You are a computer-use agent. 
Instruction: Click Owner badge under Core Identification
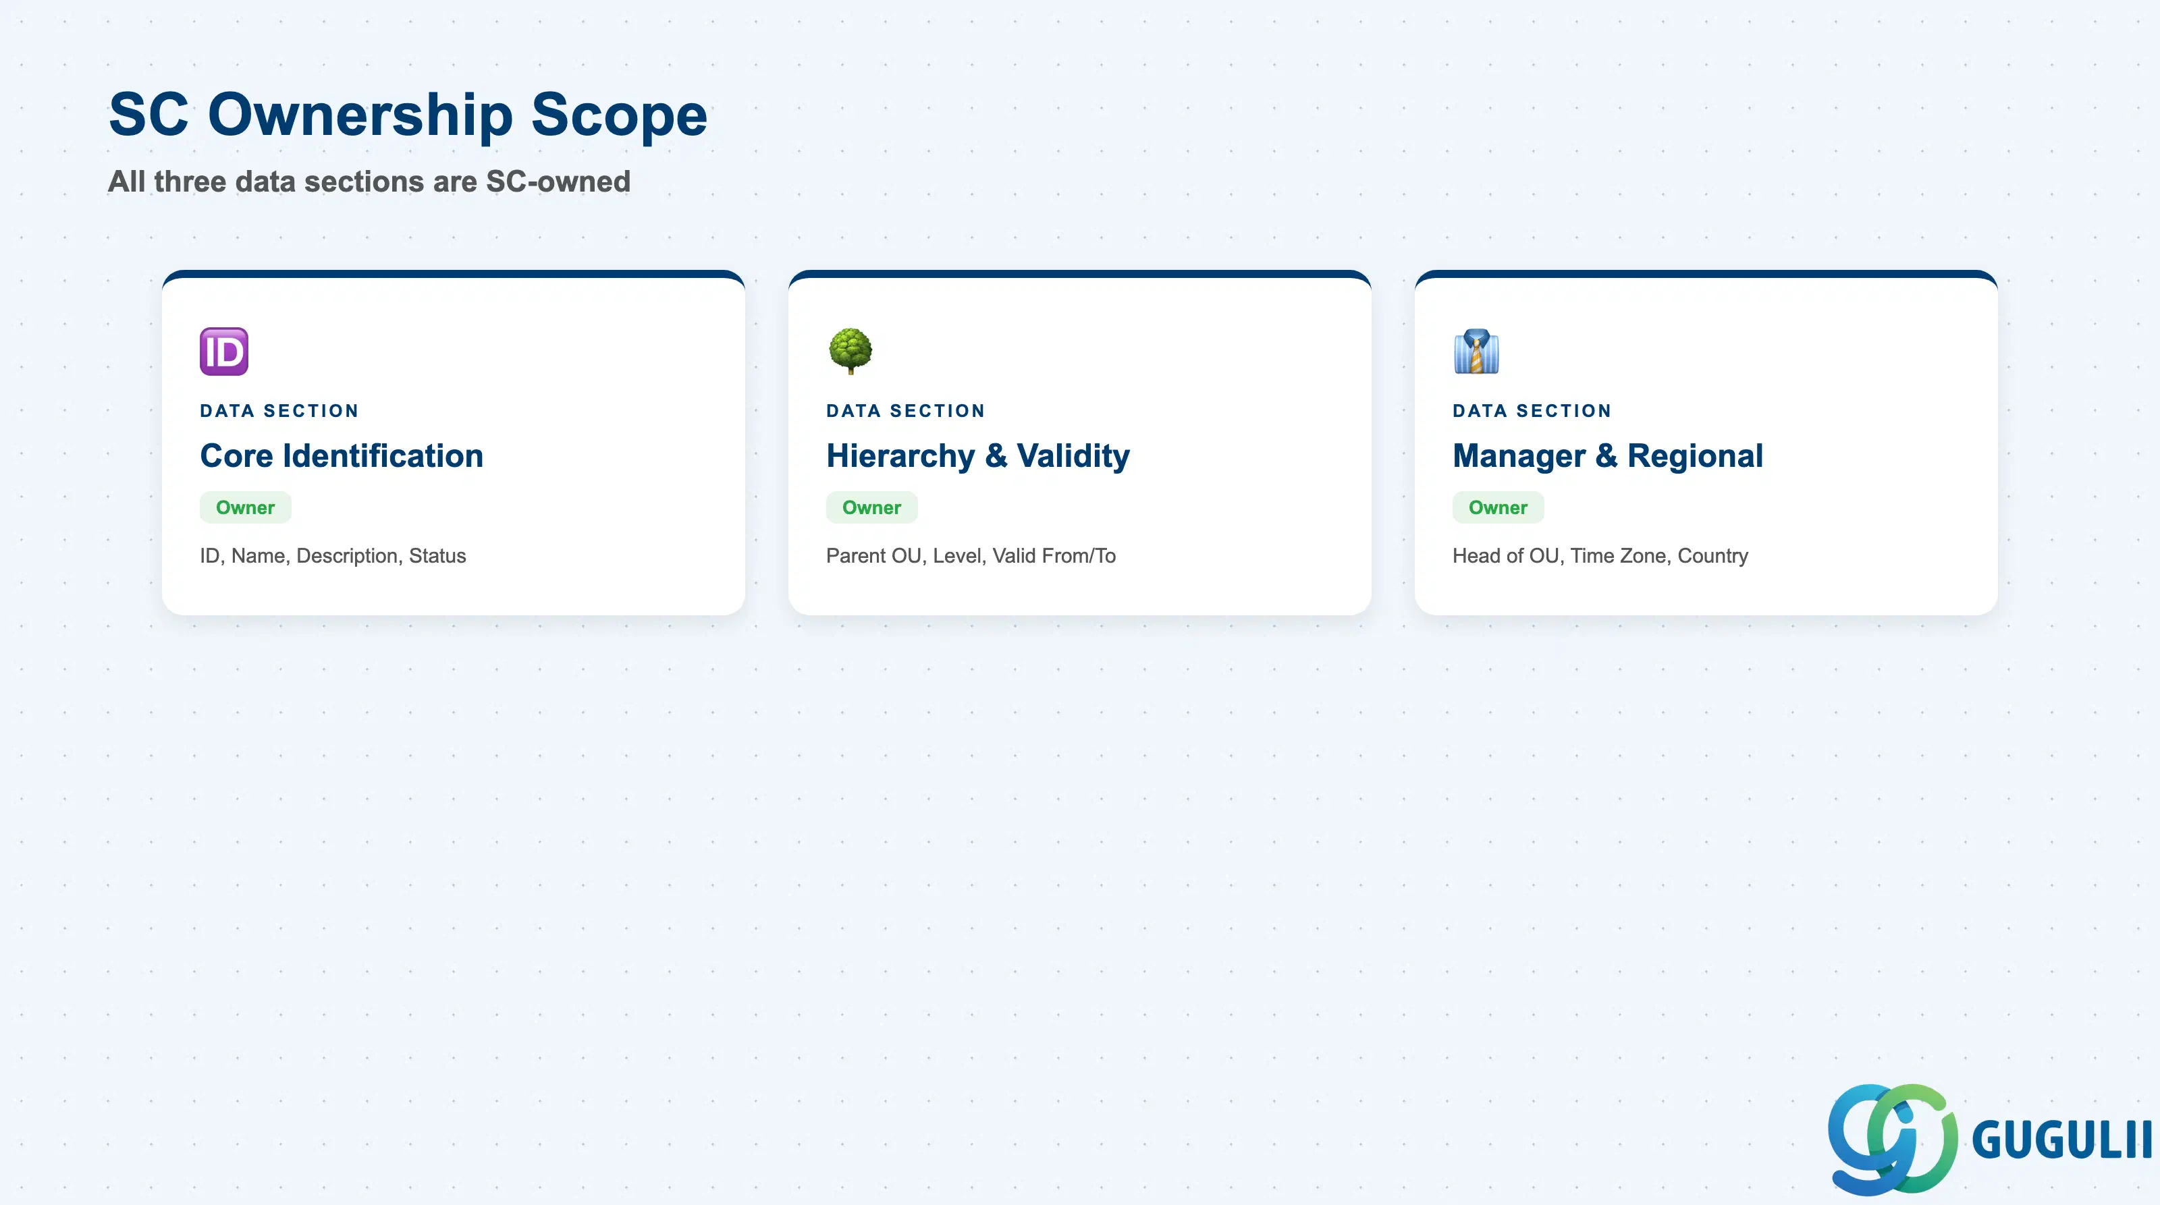246,508
